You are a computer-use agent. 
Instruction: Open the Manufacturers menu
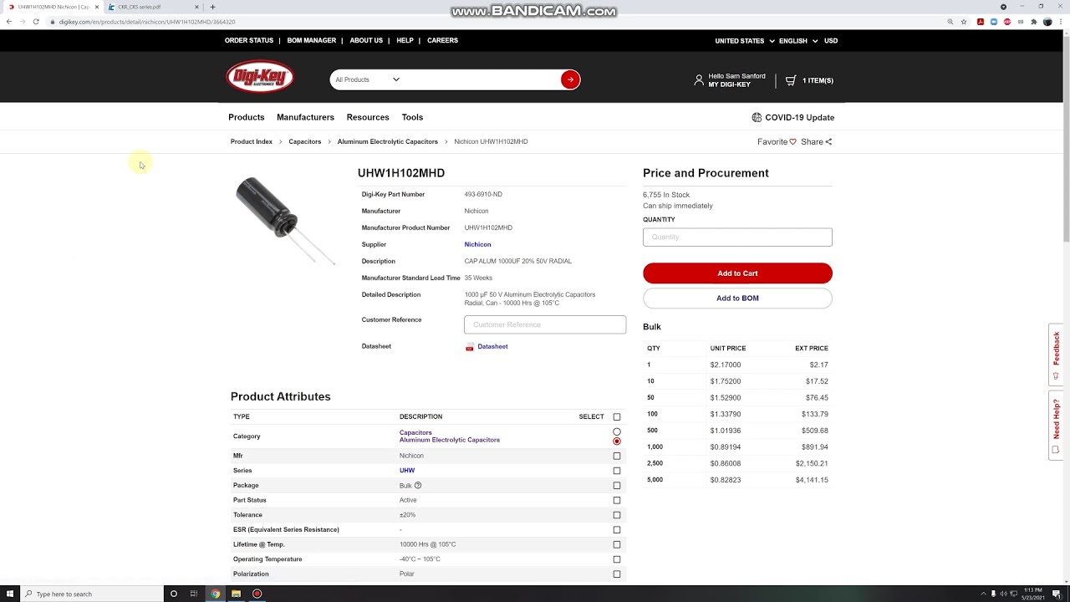click(305, 117)
